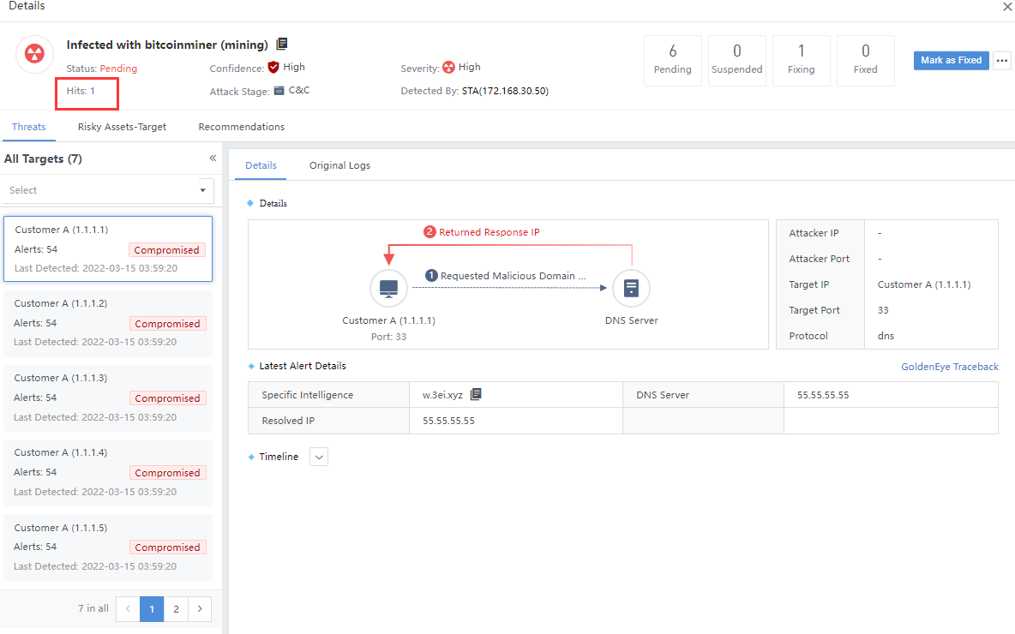Go to next page of targets
Image resolution: width=1015 pixels, height=634 pixels.
click(200, 609)
